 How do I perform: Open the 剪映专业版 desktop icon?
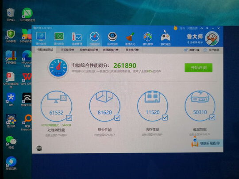point(27,98)
